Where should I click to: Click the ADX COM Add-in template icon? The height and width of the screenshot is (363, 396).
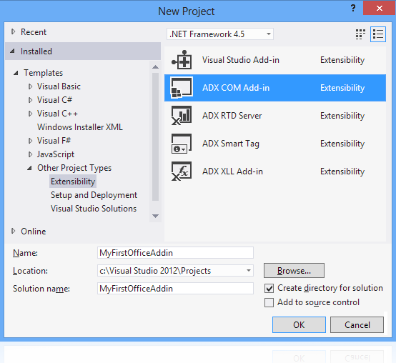[x=182, y=88]
